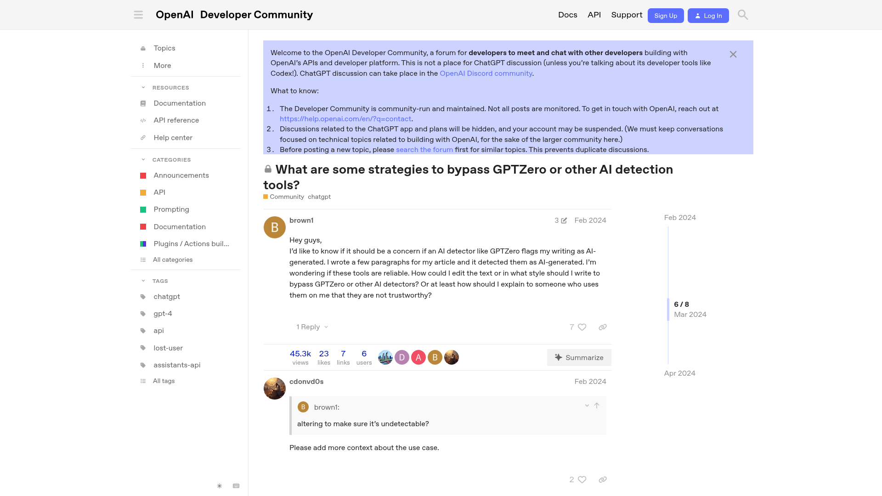This screenshot has height=496, width=882.
Task: Click search the forum link
Action: (x=424, y=150)
